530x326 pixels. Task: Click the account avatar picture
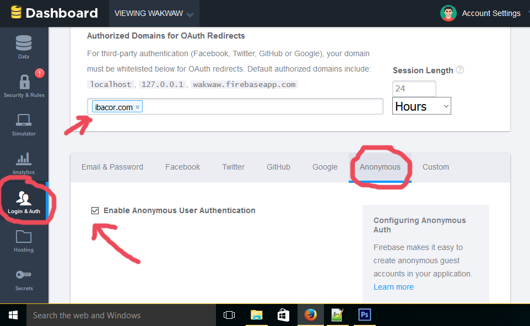click(448, 13)
